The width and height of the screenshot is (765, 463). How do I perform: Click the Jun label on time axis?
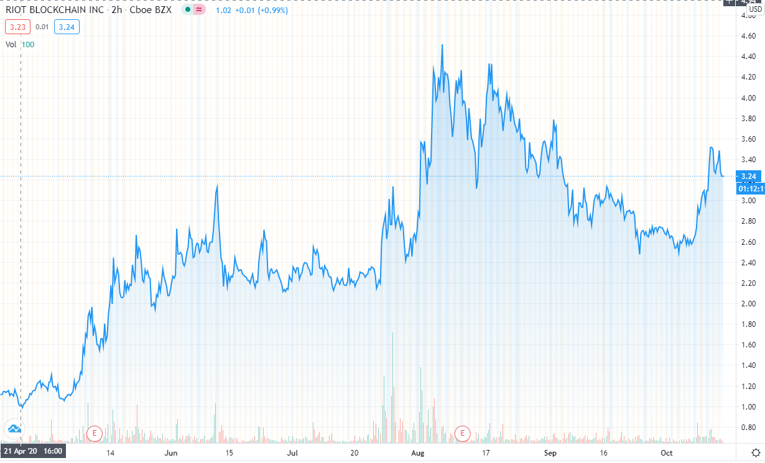172,452
